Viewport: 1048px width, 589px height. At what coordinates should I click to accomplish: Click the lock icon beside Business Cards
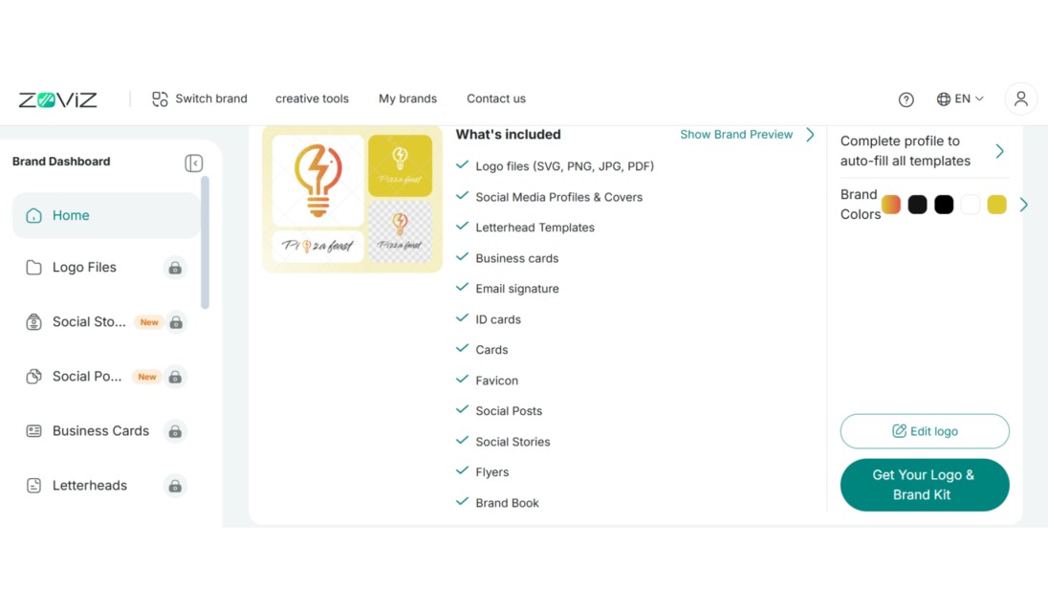coord(175,432)
